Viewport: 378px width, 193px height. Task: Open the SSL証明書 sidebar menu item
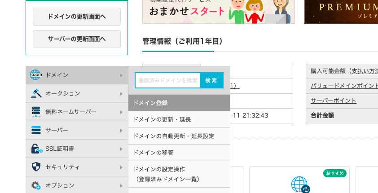pos(77,149)
